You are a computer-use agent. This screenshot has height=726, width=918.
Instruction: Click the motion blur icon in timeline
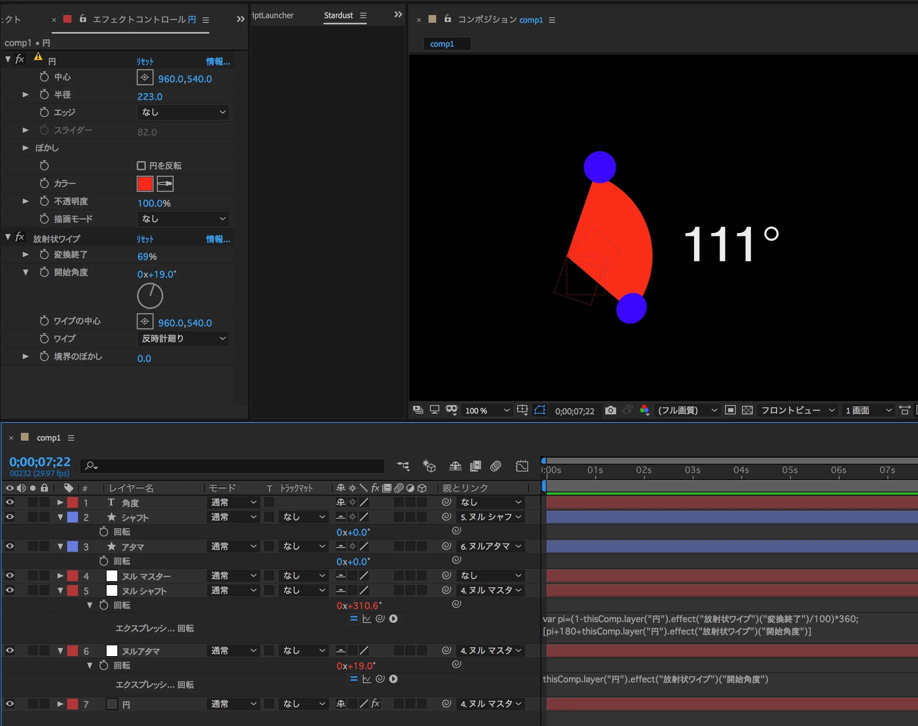pos(496,466)
